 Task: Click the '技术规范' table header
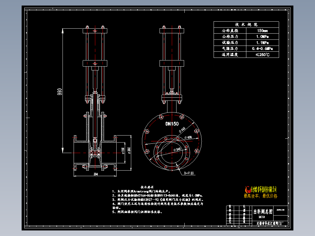click(x=246, y=25)
